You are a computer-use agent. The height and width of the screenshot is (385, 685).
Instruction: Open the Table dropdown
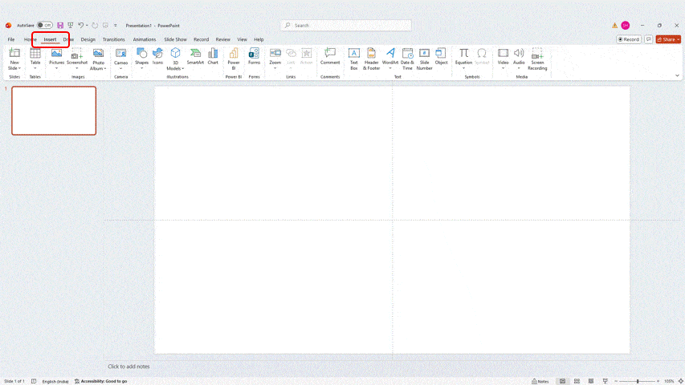tap(35, 68)
